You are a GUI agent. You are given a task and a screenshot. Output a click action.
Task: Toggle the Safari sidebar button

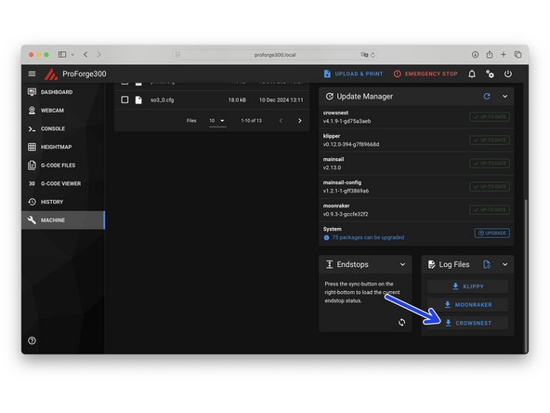pyautogui.click(x=62, y=55)
